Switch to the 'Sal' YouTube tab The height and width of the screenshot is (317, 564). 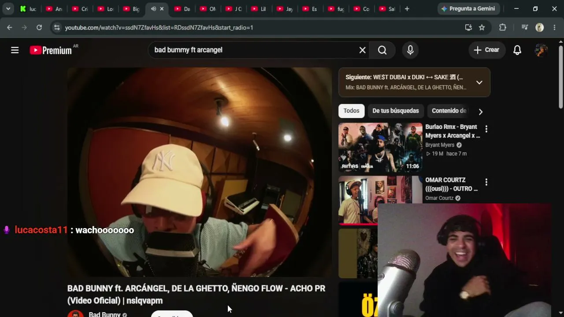coord(387,9)
